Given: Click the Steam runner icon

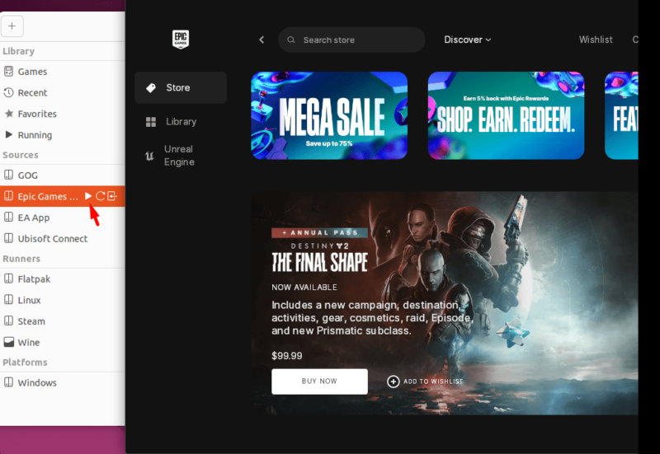Looking at the screenshot, I should click(x=8, y=321).
